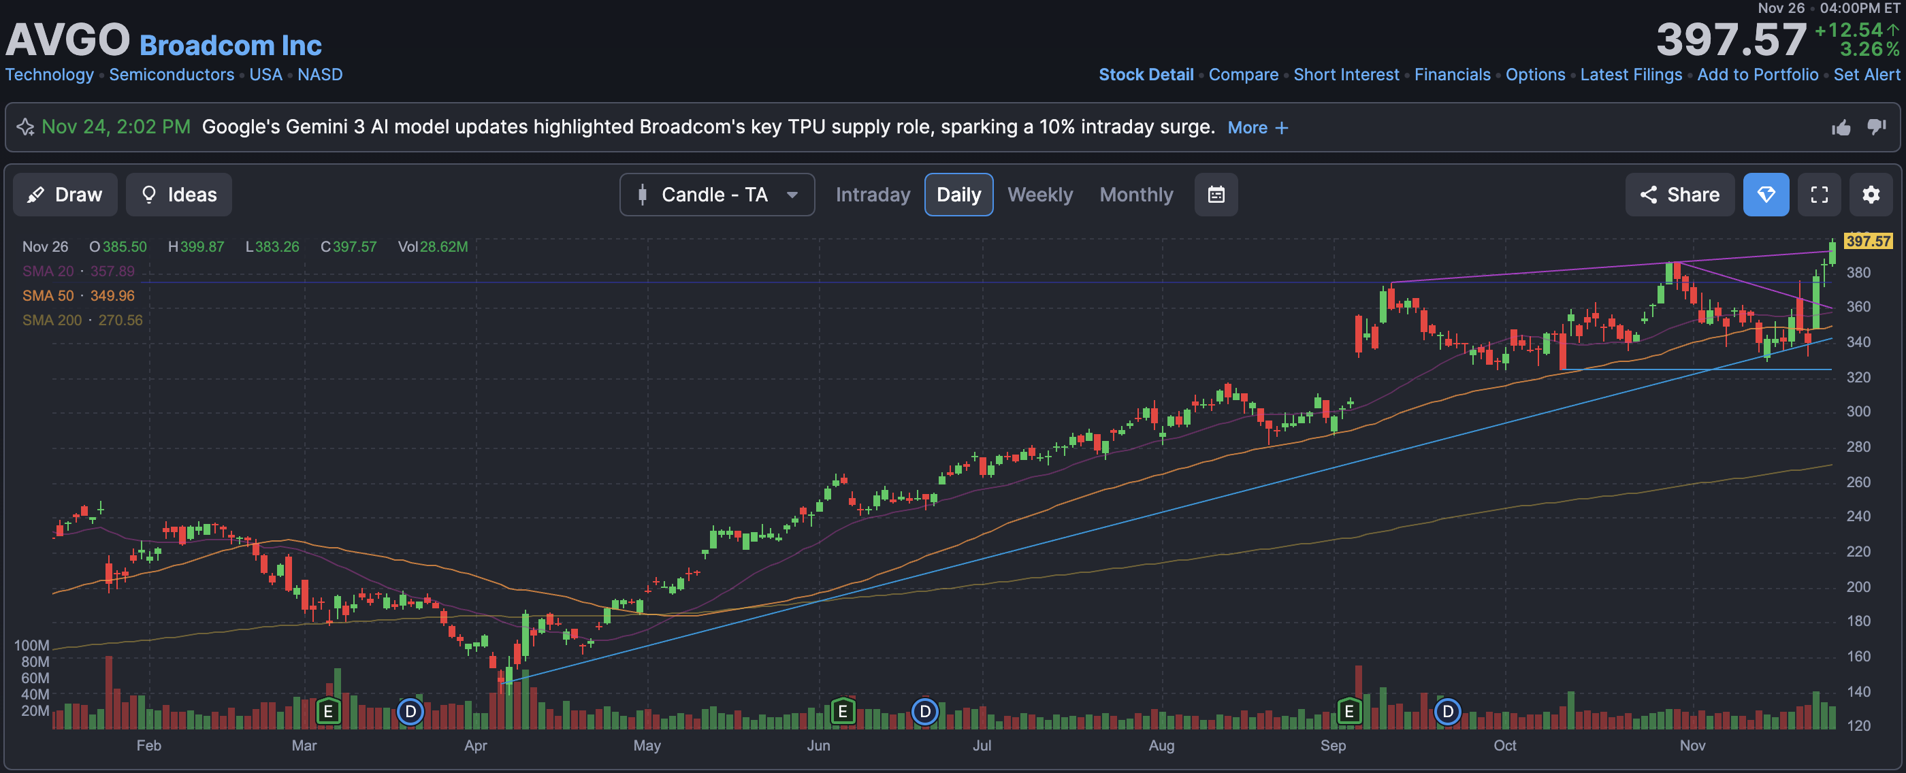Viewport: 1906px width, 773px height.
Task: Select the Intraday timeframe
Action: click(x=873, y=195)
